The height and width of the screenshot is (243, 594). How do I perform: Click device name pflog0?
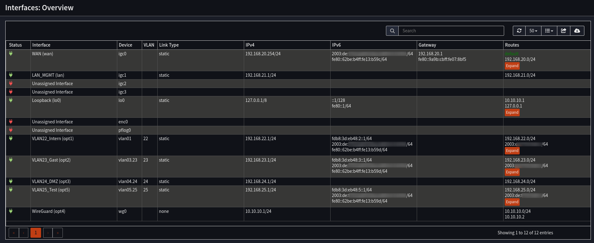pos(125,130)
